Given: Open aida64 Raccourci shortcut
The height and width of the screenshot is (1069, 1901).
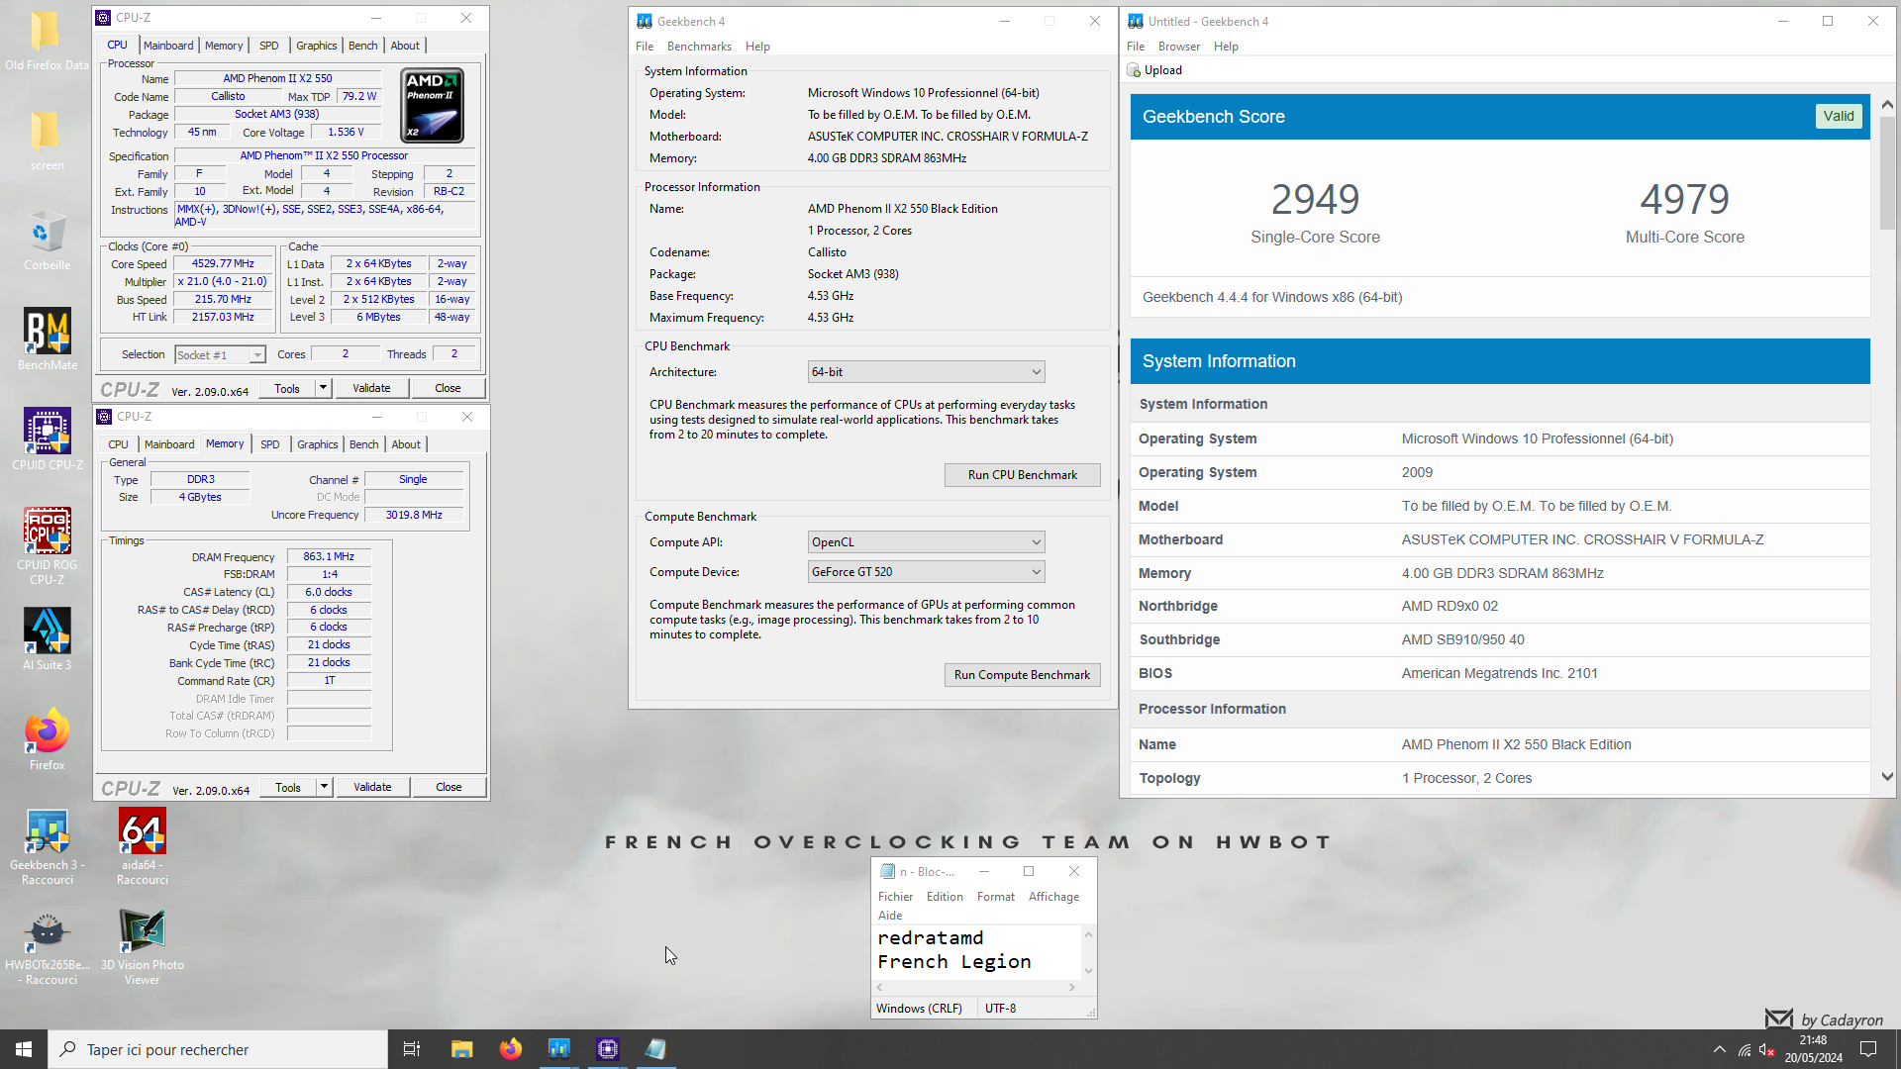Looking at the screenshot, I should (143, 846).
